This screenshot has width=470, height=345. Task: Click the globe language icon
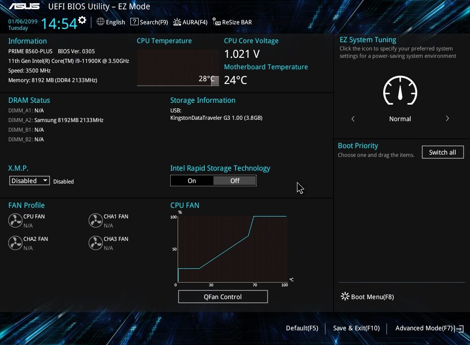click(101, 22)
